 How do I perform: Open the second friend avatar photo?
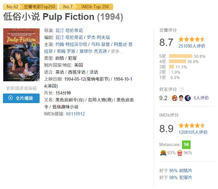[181, 98]
